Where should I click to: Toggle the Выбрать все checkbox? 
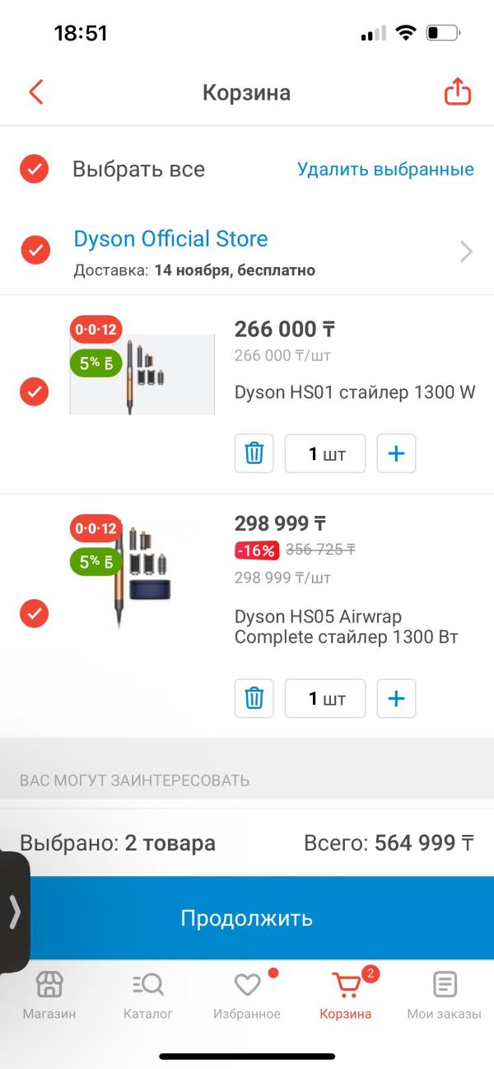pos(35,169)
